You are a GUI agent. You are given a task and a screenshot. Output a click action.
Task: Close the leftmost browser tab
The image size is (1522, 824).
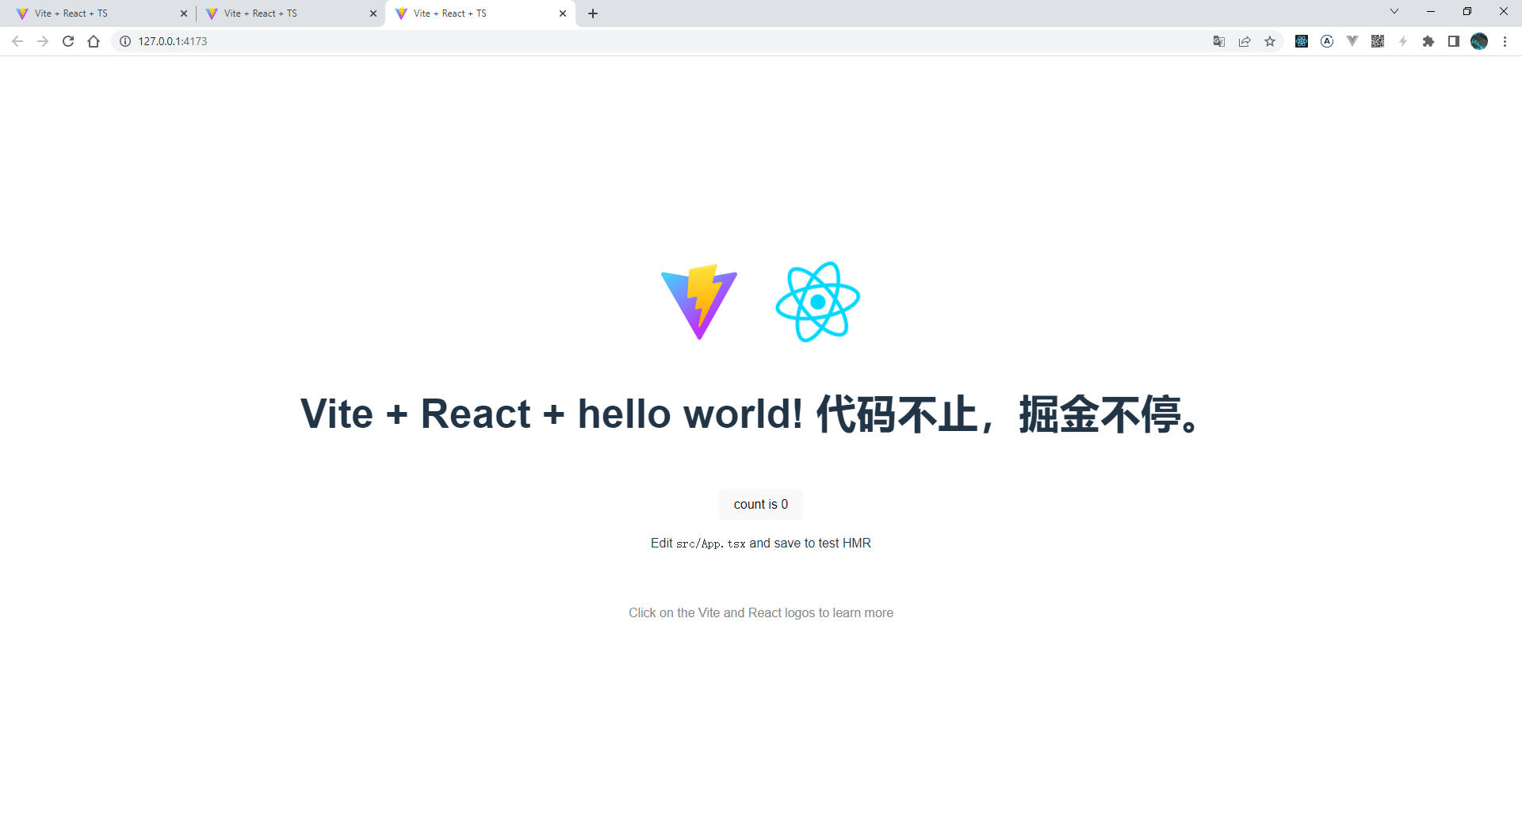[x=184, y=13]
